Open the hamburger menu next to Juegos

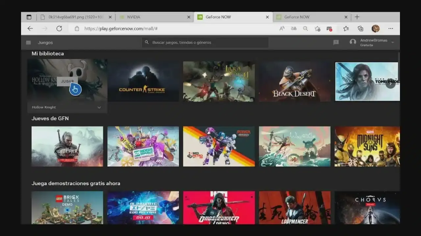pyautogui.click(x=28, y=43)
